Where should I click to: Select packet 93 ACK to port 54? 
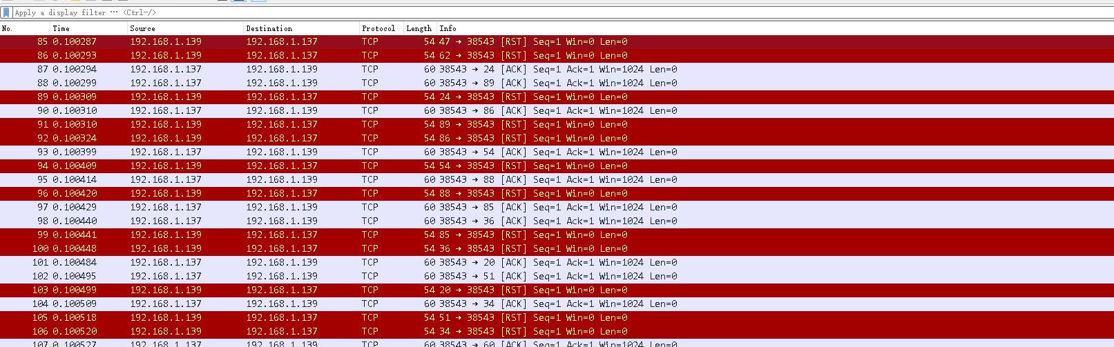tap(557, 152)
